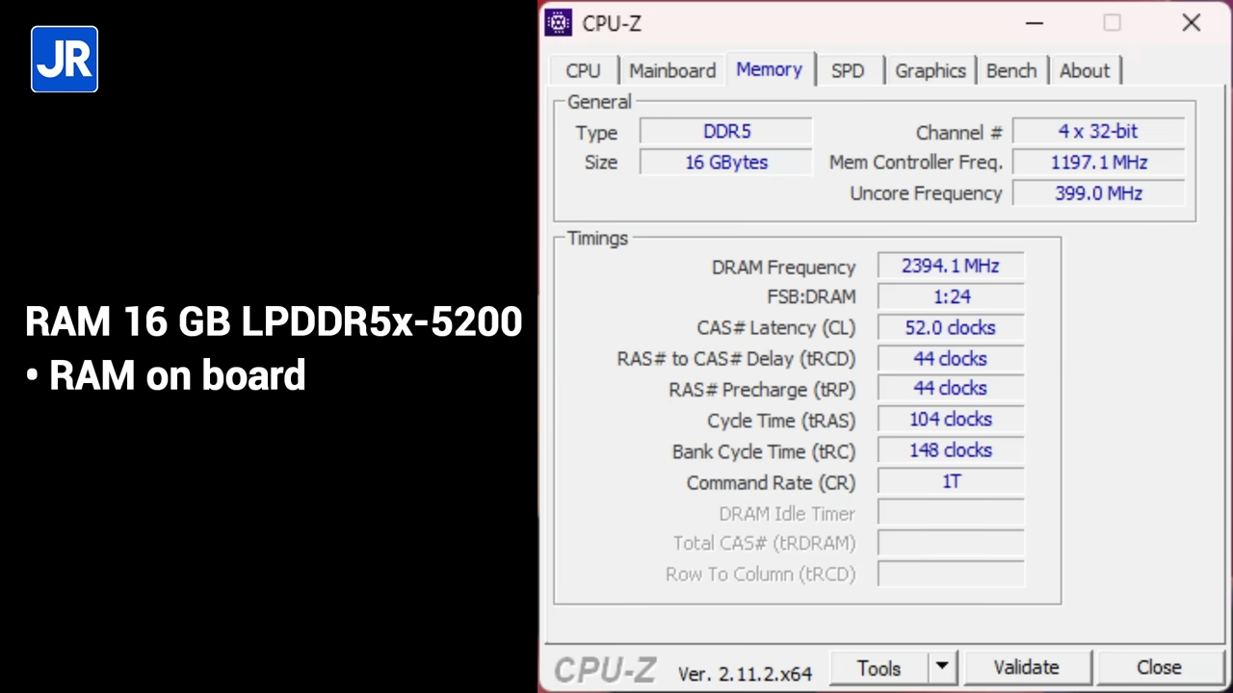The image size is (1233, 693).
Task: Open the About tab
Action: coord(1084,70)
